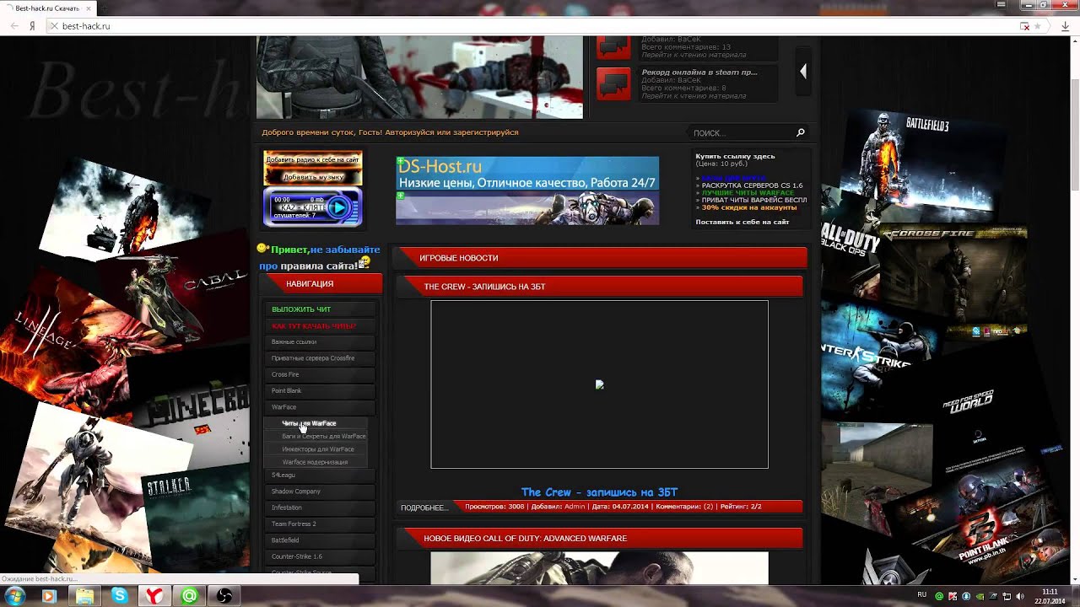Open 'Counter-Strike 1.6' navigation item
This screenshot has height=607, width=1080.
(319, 556)
